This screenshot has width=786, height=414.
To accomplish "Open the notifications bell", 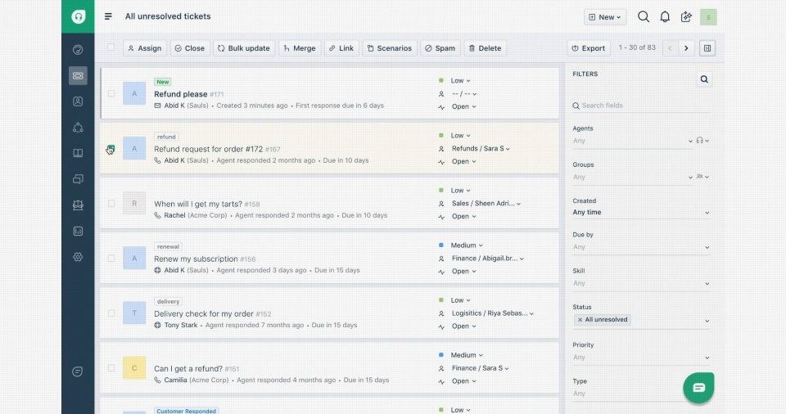I will click(665, 17).
